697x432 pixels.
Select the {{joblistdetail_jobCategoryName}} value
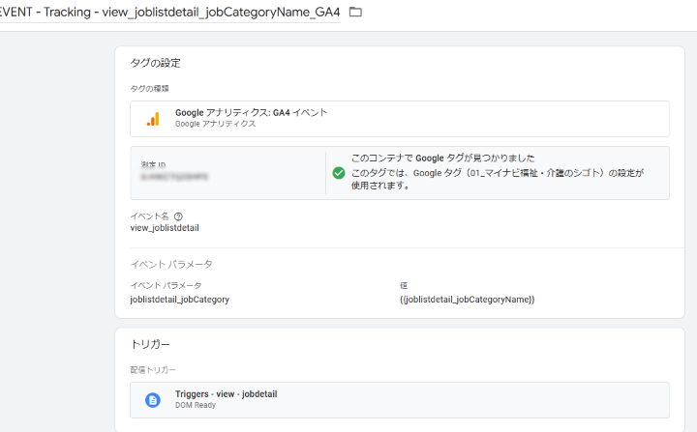(468, 300)
